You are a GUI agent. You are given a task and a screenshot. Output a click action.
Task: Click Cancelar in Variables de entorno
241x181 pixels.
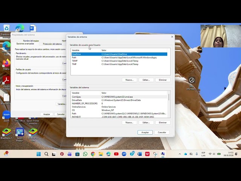(x=162, y=132)
